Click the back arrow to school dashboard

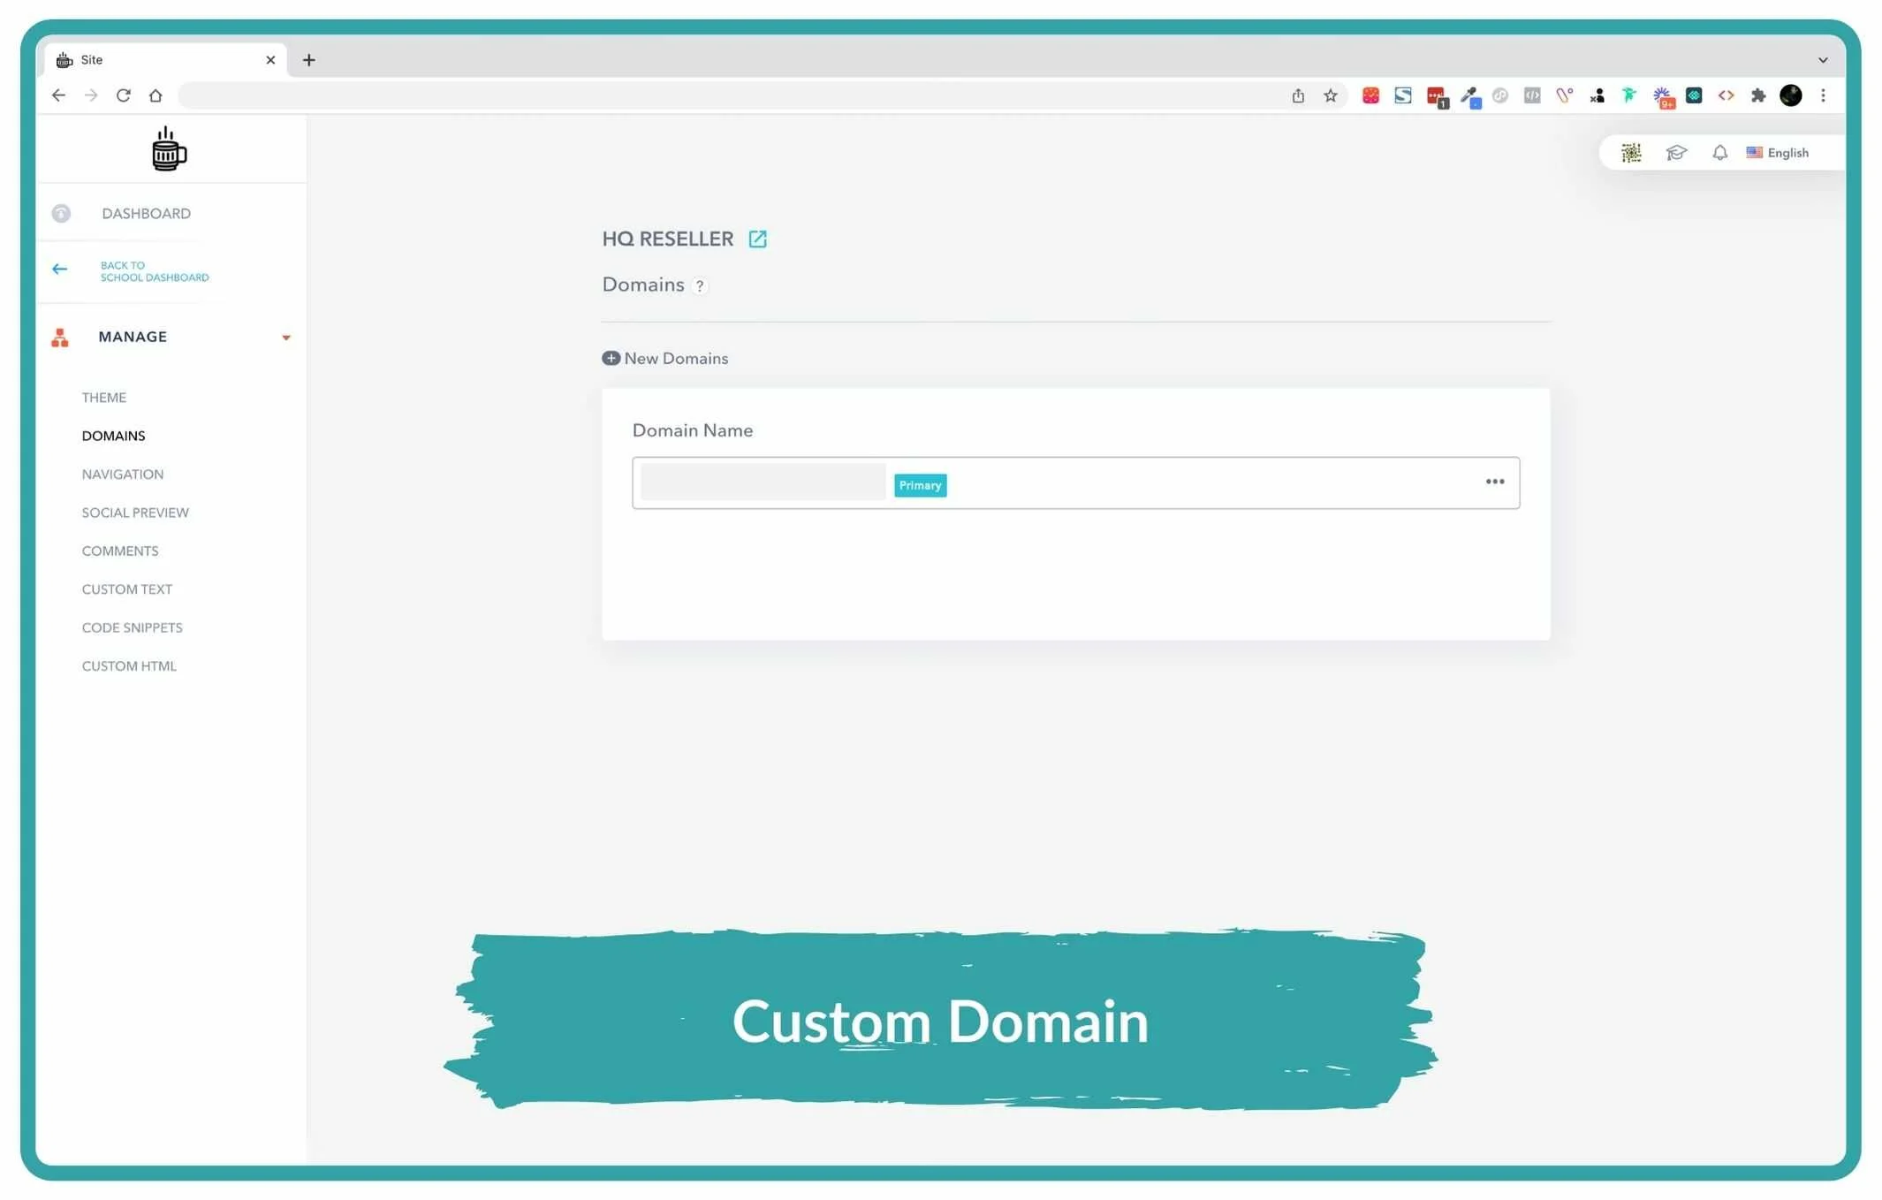(60, 270)
